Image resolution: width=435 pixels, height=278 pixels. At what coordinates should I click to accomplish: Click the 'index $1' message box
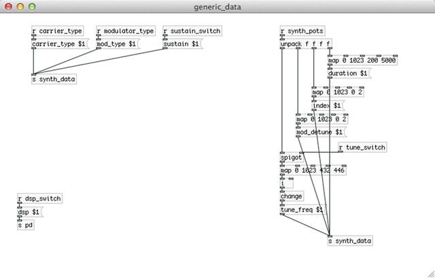point(328,105)
